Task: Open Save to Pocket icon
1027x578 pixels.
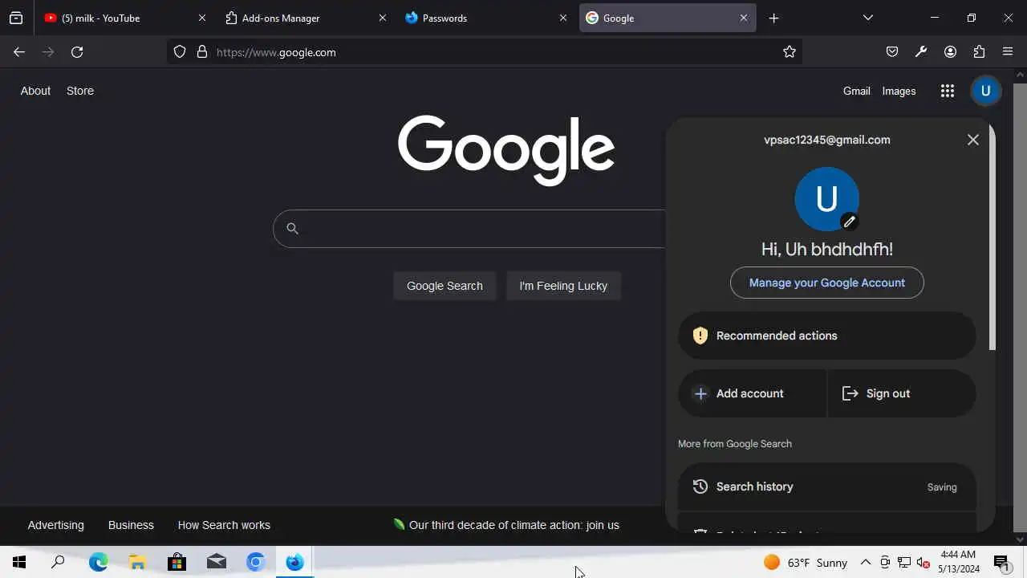Action: tap(892, 52)
